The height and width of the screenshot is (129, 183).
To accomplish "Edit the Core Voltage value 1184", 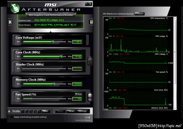I will (77, 42).
